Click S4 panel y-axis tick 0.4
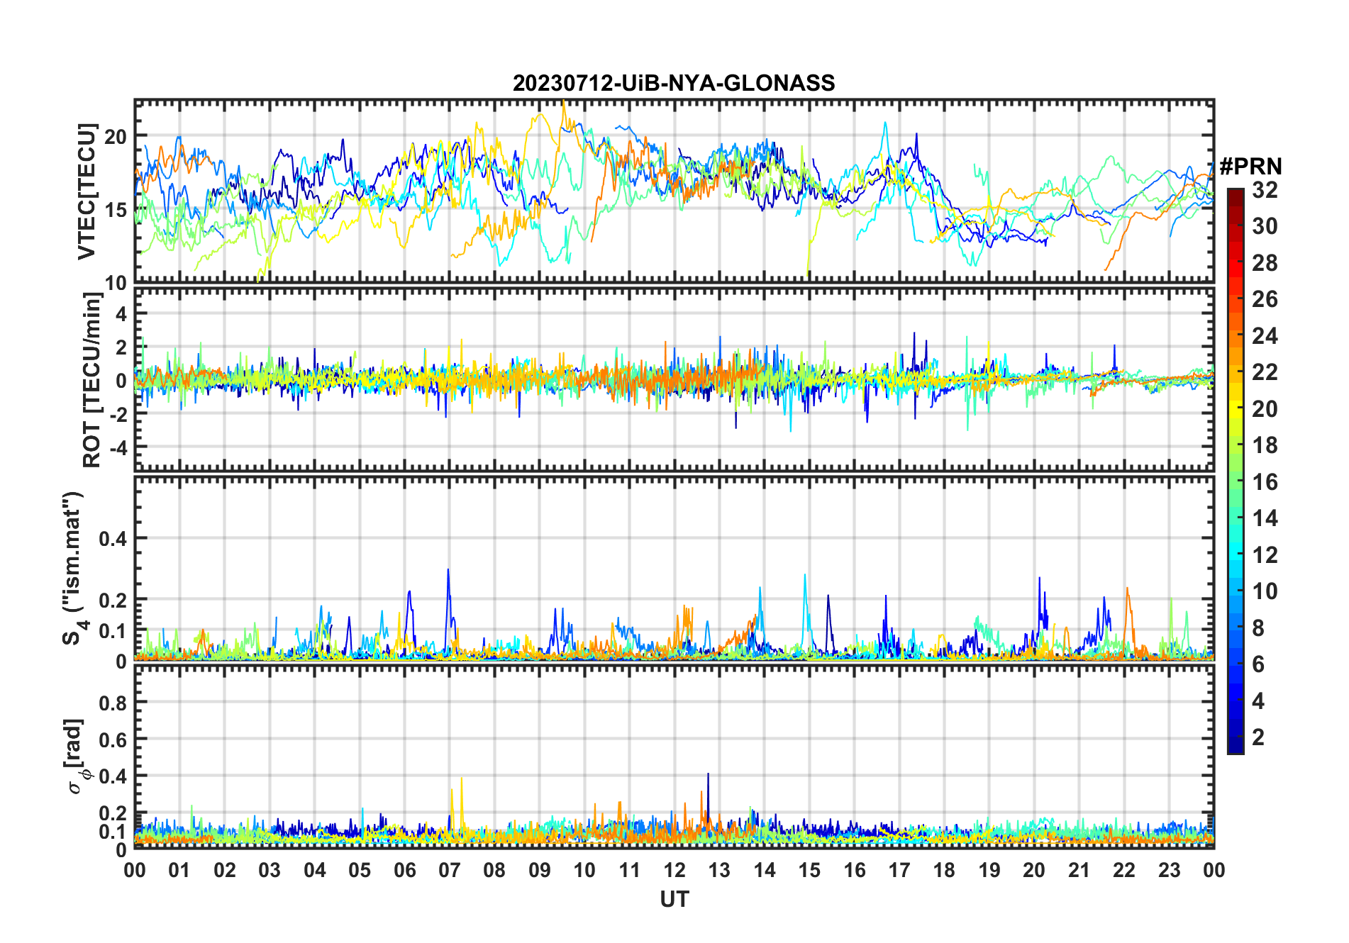The width and height of the screenshot is (1349, 943). [113, 539]
